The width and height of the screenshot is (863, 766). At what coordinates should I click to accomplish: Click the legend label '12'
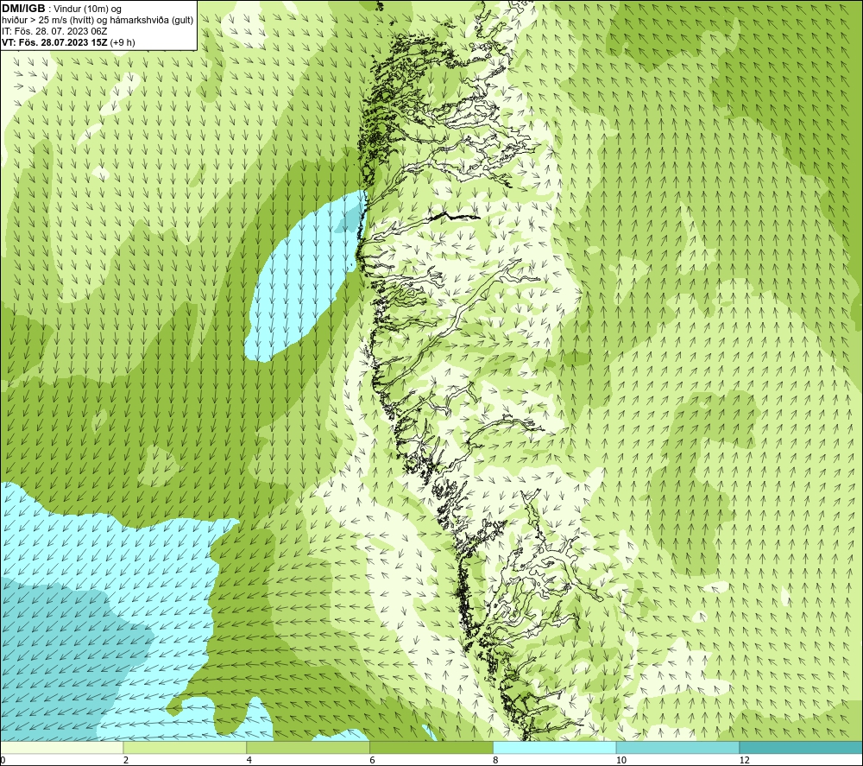tap(744, 760)
